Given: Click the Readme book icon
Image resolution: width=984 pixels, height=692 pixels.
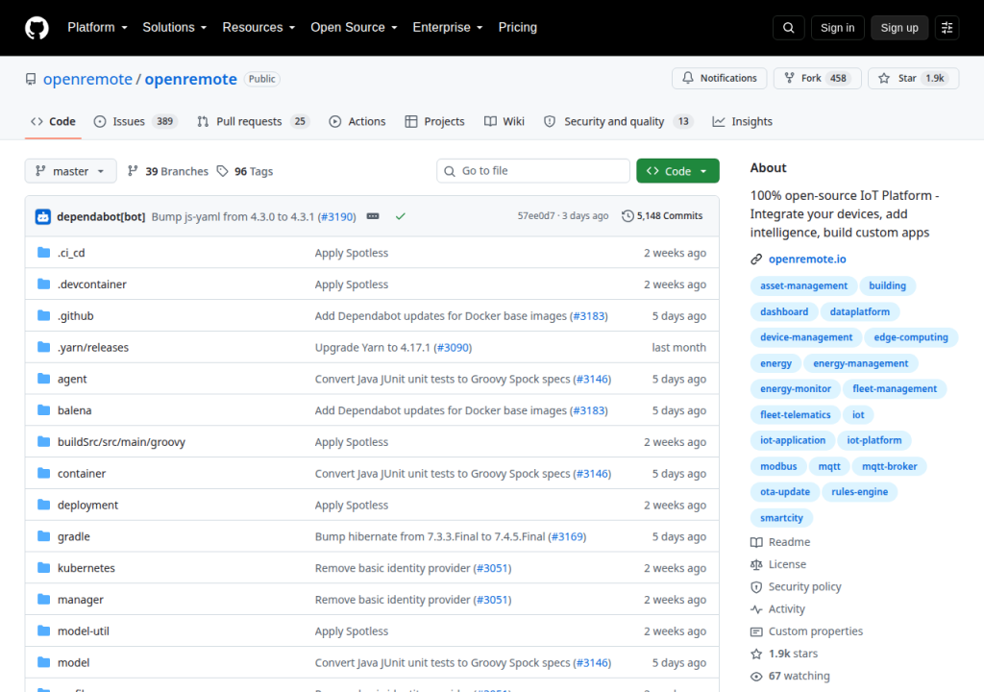Looking at the screenshot, I should (756, 542).
